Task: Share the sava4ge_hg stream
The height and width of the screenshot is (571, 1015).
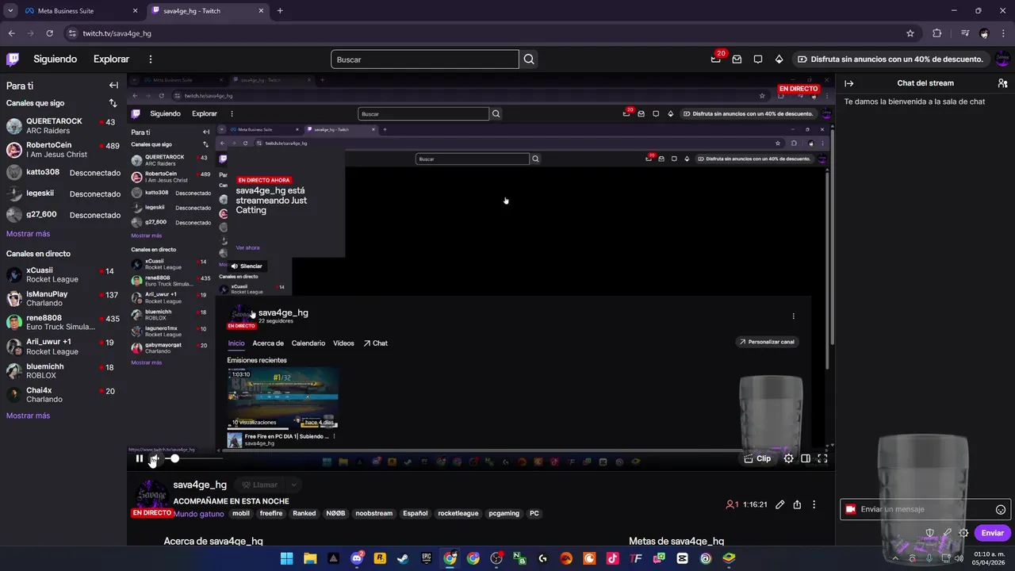Action: tap(797, 504)
